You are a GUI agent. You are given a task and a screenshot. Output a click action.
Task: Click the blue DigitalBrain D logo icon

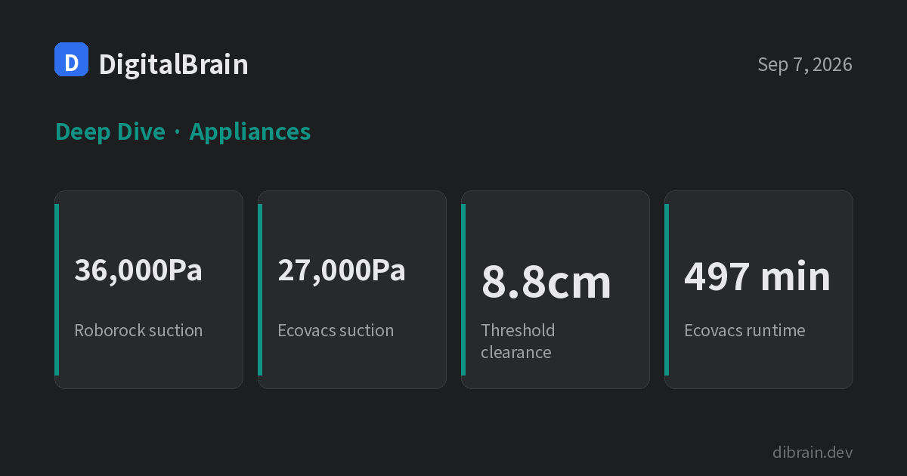72,60
